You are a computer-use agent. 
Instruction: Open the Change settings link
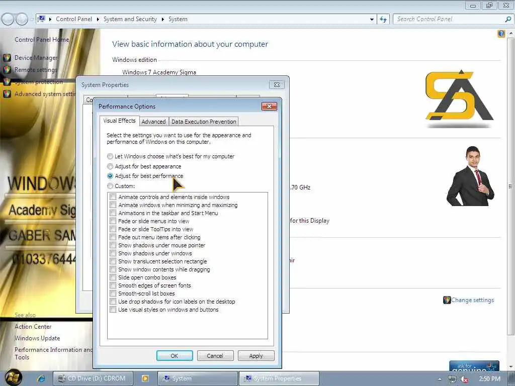click(472, 300)
